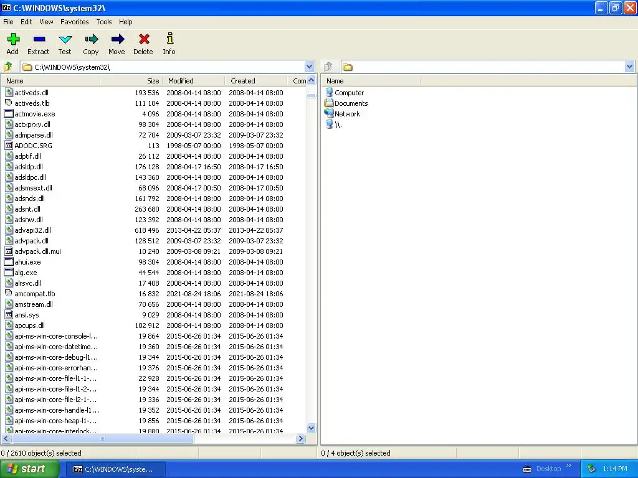This screenshot has width=638, height=478.
Task: Click the Copy toolbar icon
Action: tap(92, 39)
